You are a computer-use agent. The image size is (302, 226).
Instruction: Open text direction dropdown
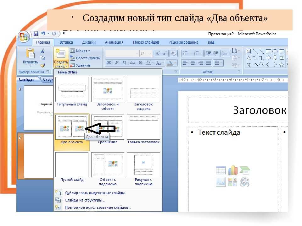point(235,51)
